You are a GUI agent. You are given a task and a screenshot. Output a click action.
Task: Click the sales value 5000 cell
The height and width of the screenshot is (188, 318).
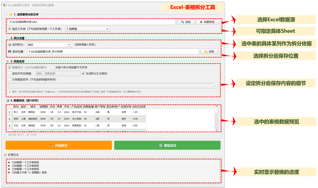coord(44,112)
